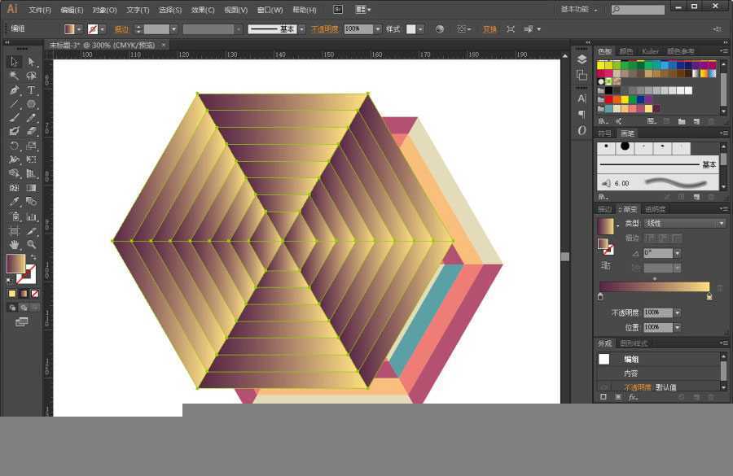
Task: Click the 描边 label in control bar
Action: (121, 28)
